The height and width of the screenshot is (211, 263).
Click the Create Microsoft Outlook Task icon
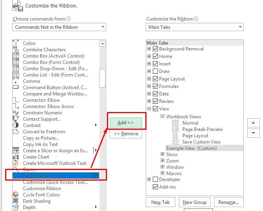[16, 163]
